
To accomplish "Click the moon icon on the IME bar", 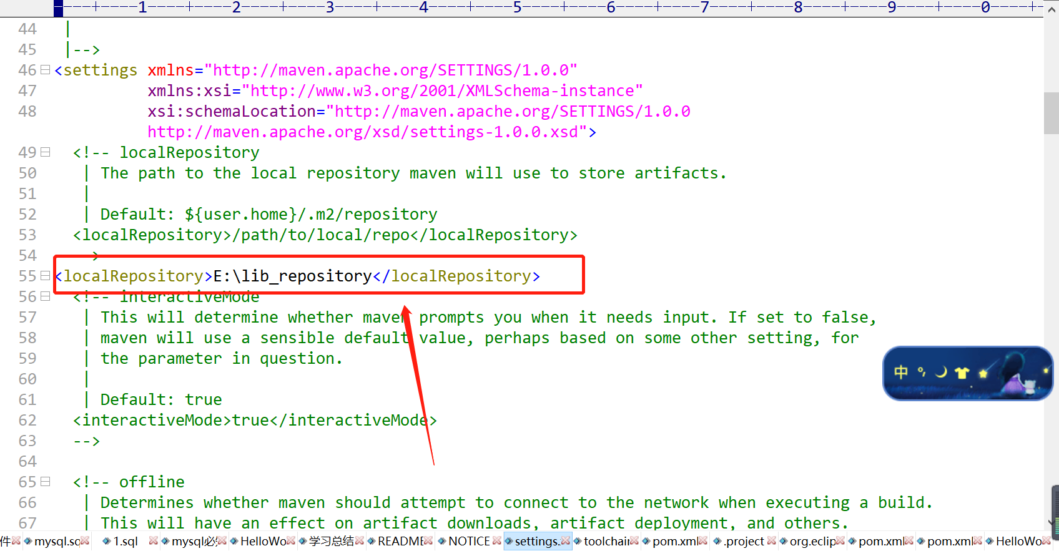I will pos(942,373).
